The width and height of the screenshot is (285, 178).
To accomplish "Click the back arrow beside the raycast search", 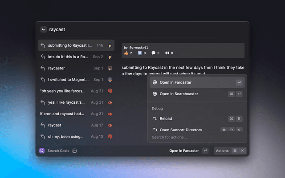I will pos(44,29).
